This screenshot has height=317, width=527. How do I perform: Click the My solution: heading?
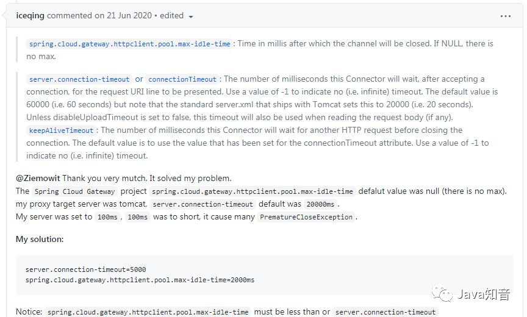tap(40, 239)
